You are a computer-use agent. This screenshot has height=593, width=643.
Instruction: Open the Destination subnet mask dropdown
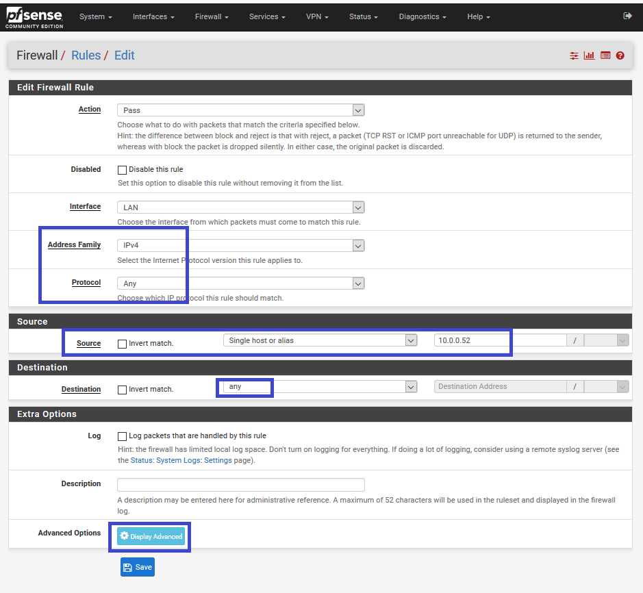click(606, 386)
